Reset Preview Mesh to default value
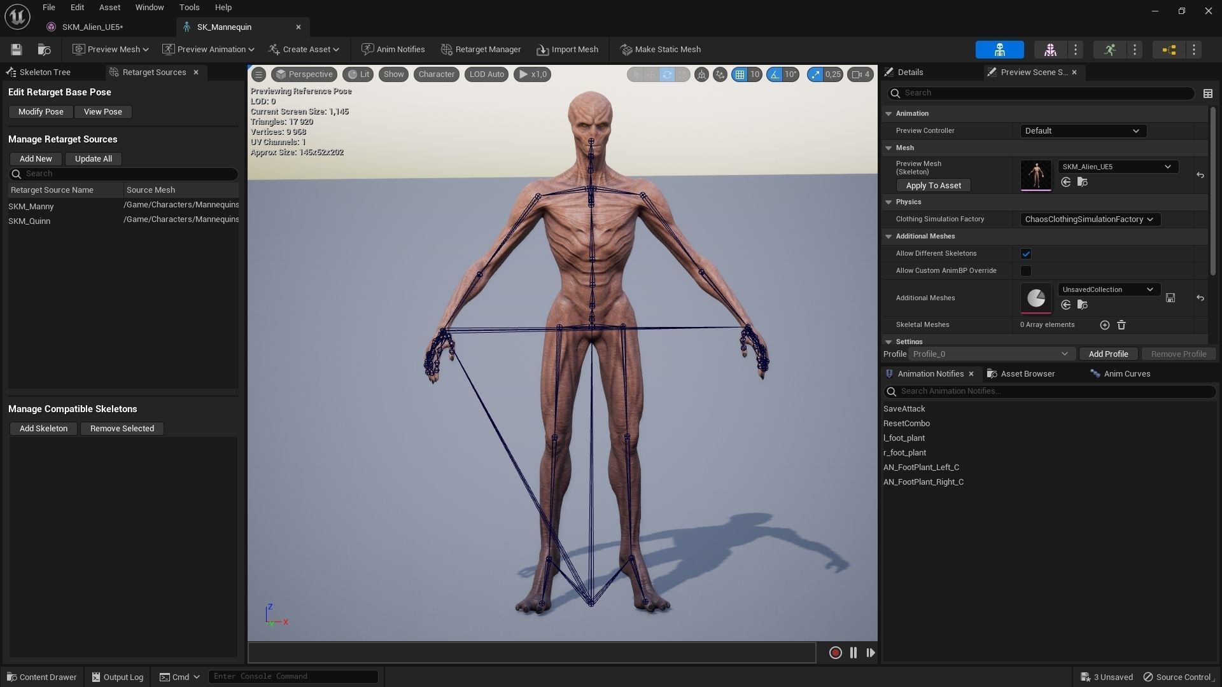Screen dimensions: 1222x687 (1200, 175)
